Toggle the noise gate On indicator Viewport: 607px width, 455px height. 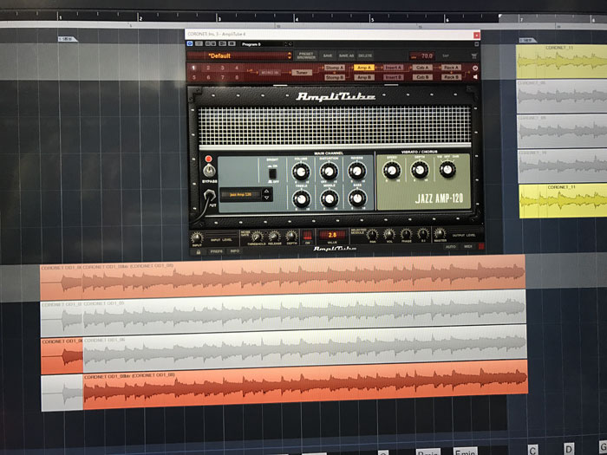(x=308, y=235)
